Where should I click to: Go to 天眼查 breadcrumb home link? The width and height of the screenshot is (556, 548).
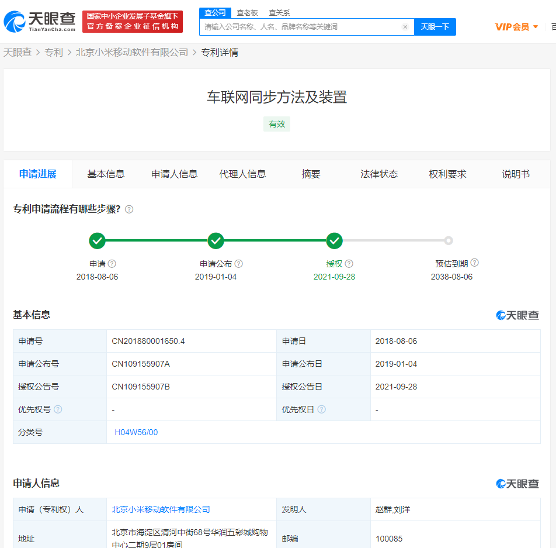[18, 53]
